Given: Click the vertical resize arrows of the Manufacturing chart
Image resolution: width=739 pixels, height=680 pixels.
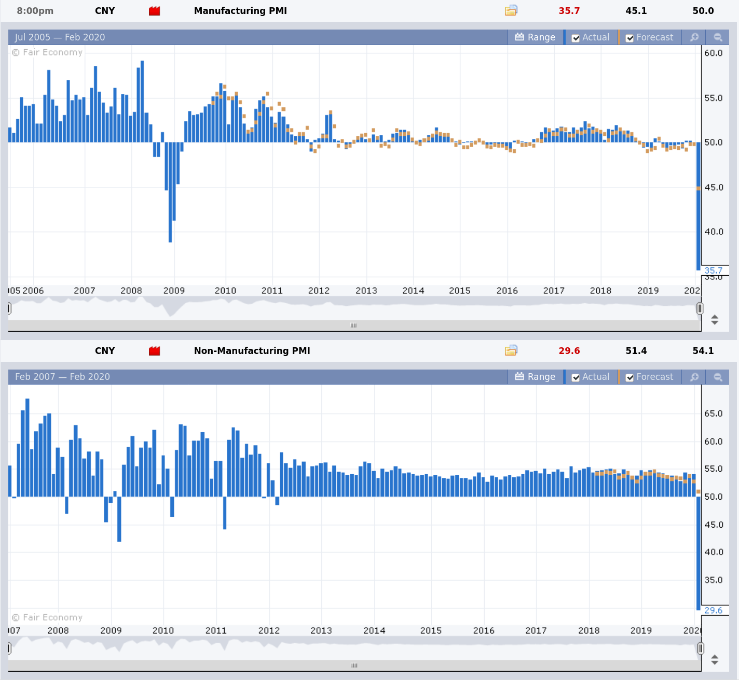Looking at the screenshot, I should 715,320.
